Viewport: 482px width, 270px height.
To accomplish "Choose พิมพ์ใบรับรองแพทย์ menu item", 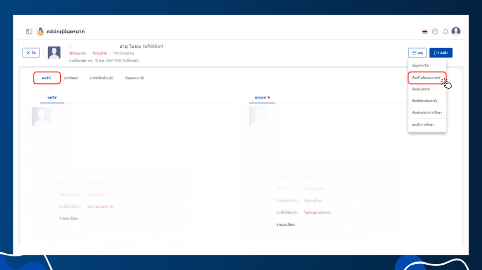I will (x=427, y=77).
